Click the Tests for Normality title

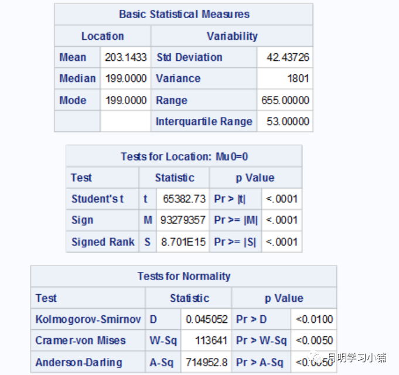(184, 276)
